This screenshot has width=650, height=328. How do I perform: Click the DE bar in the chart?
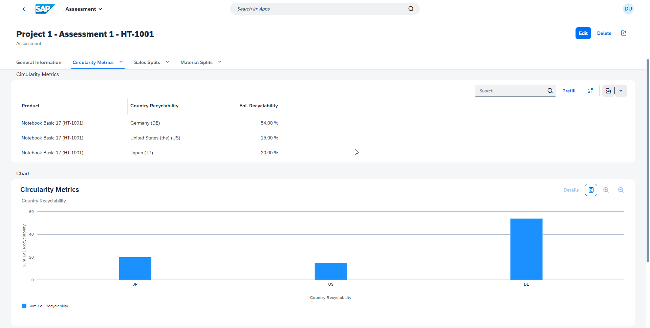point(526,249)
